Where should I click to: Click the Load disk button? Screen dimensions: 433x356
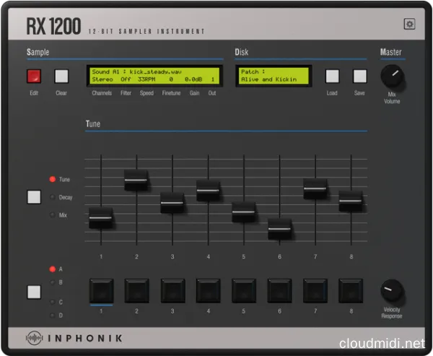[332, 77]
